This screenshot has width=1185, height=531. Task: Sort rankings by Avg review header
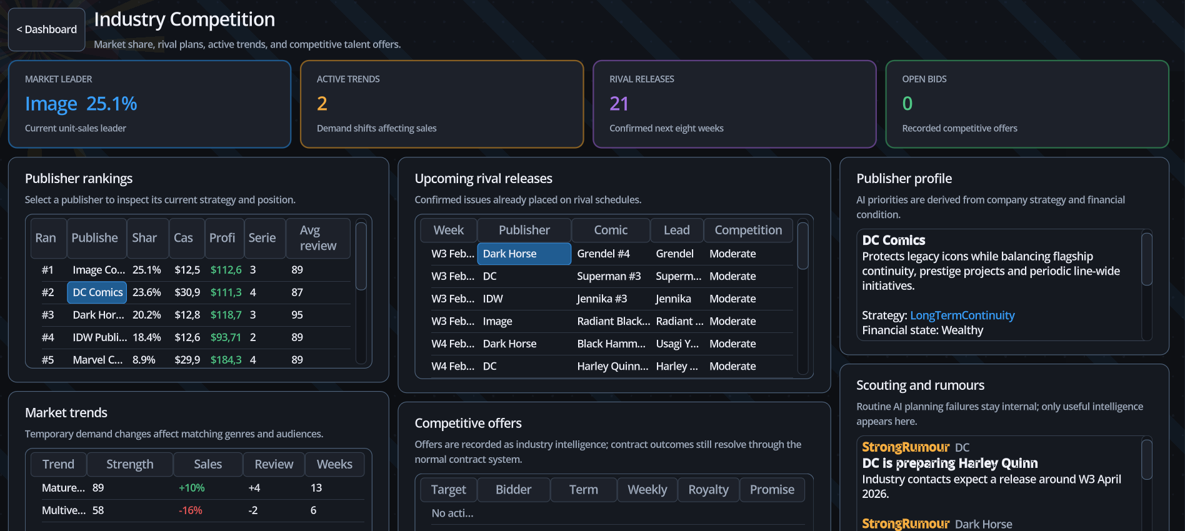point(318,238)
